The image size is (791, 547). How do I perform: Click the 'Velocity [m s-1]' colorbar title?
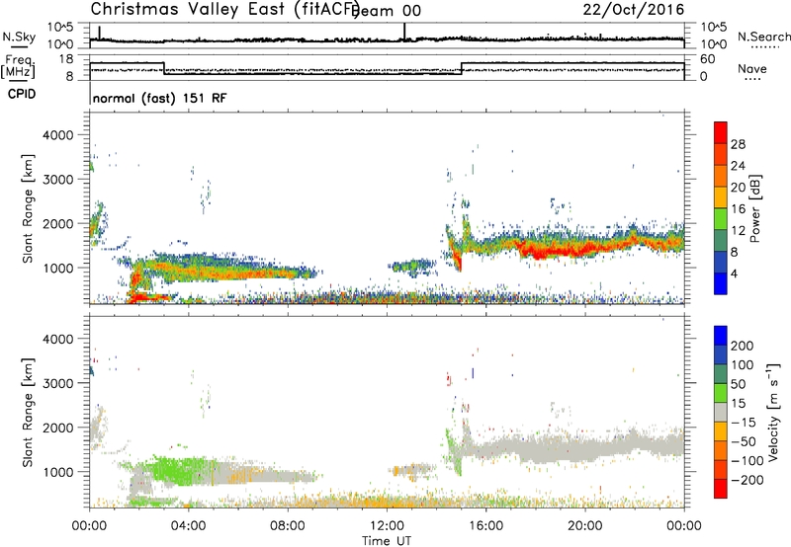(773, 412)
